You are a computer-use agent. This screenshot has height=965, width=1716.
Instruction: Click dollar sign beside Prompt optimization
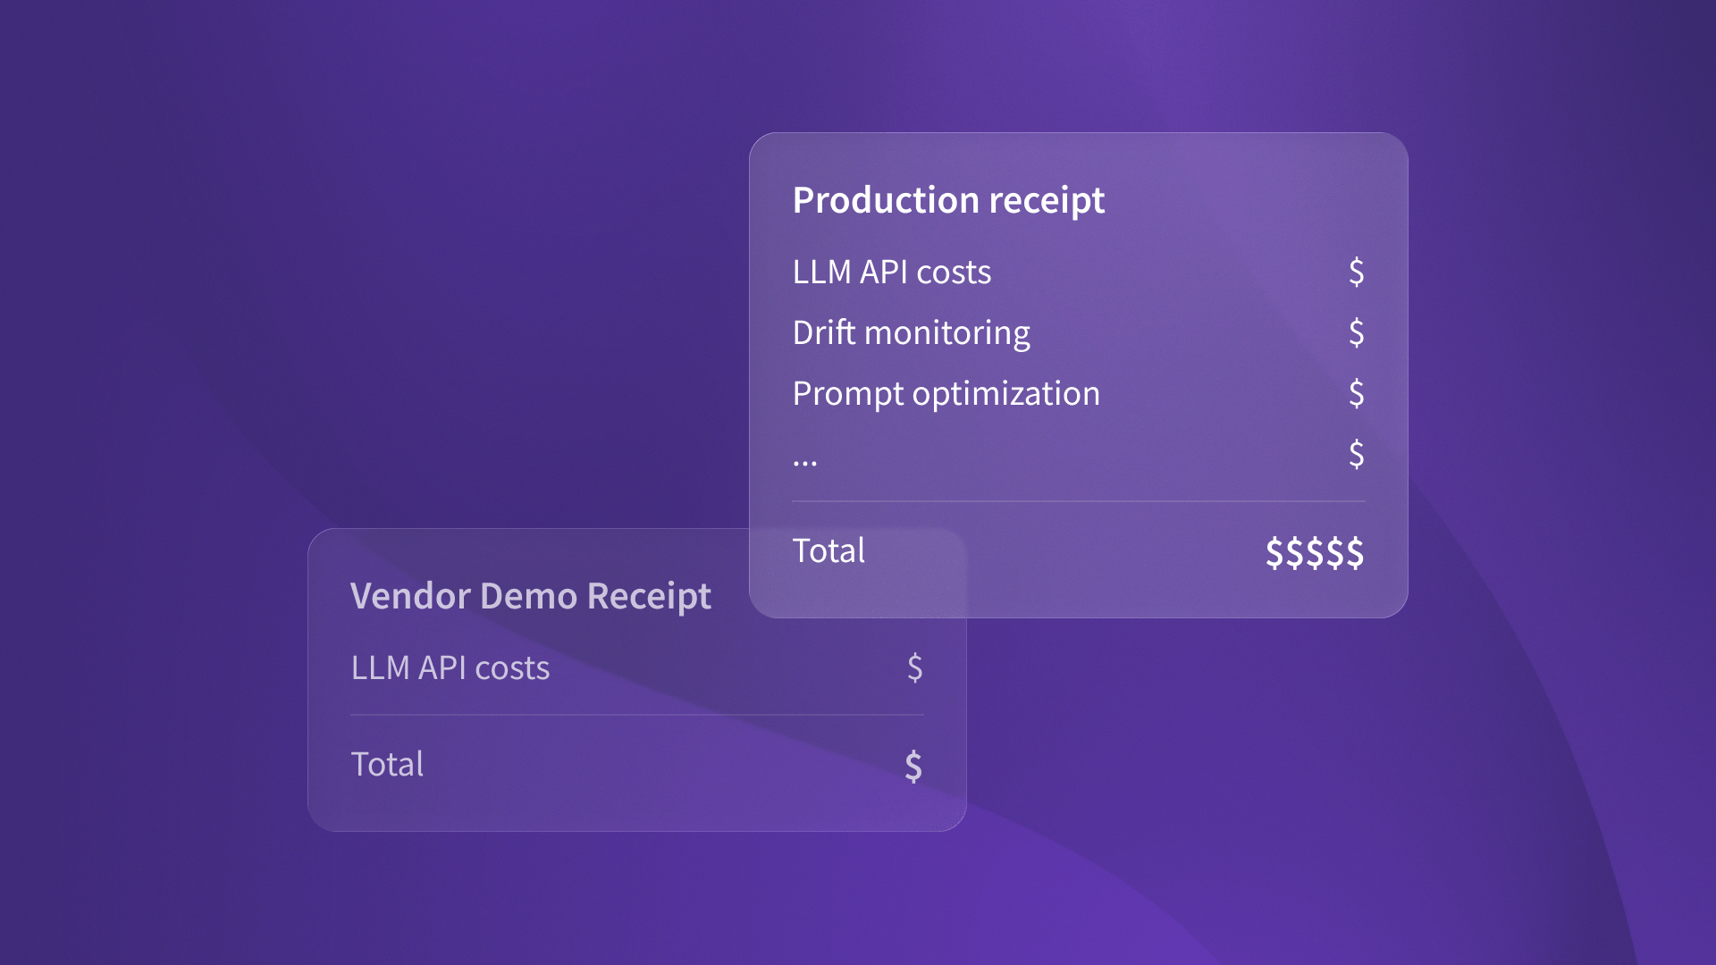click(1356, 393)
